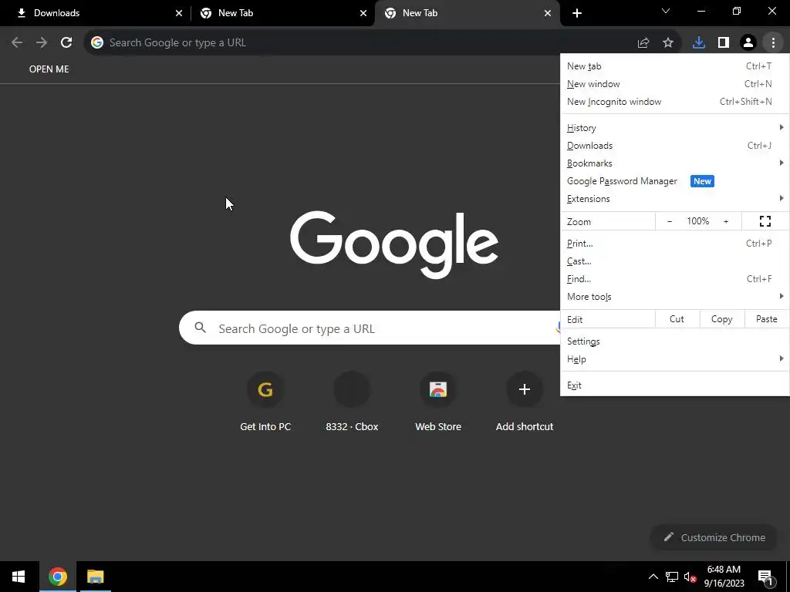
Task: Expand the History submenu
Action: [674, 128]
